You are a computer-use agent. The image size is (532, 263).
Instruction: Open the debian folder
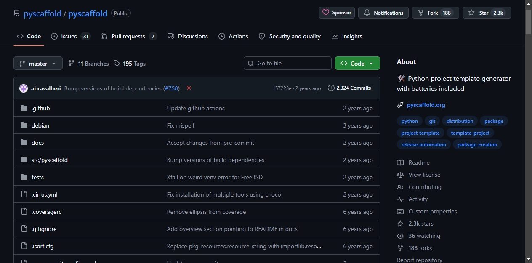tap(40, 125)
